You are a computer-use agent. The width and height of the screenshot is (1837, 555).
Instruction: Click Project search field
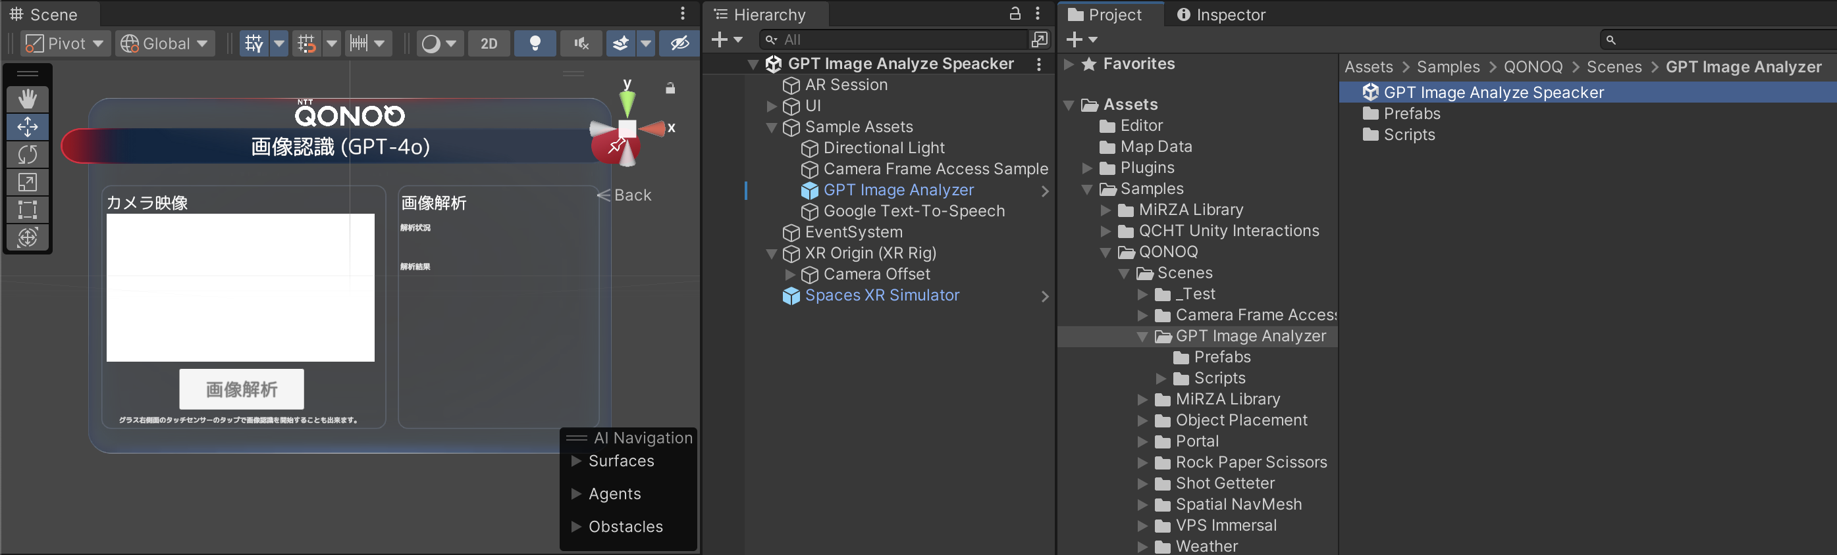(1718, 40)
